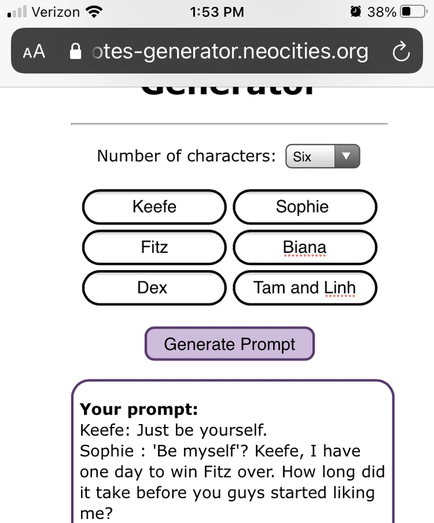The width and height of the screenshot is (434, 523).
Task: Click the dropdown arrow beside Six
Action: 346,156
